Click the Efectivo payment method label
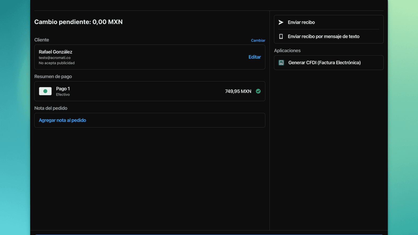Viewport: 418px width, 235px height. [x=63, y=95]
